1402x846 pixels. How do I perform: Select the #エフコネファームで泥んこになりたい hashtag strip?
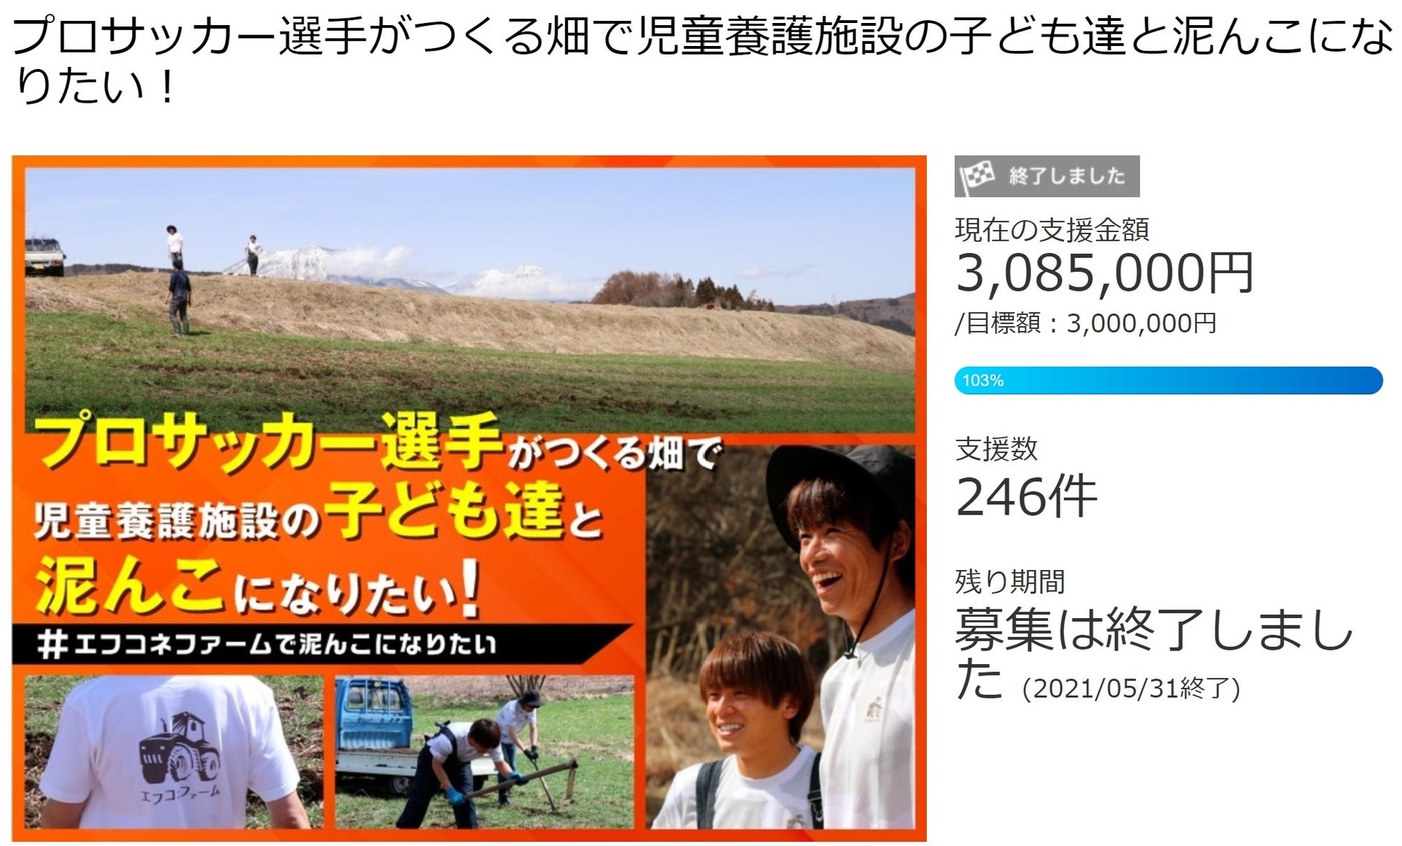pos(316,644)
